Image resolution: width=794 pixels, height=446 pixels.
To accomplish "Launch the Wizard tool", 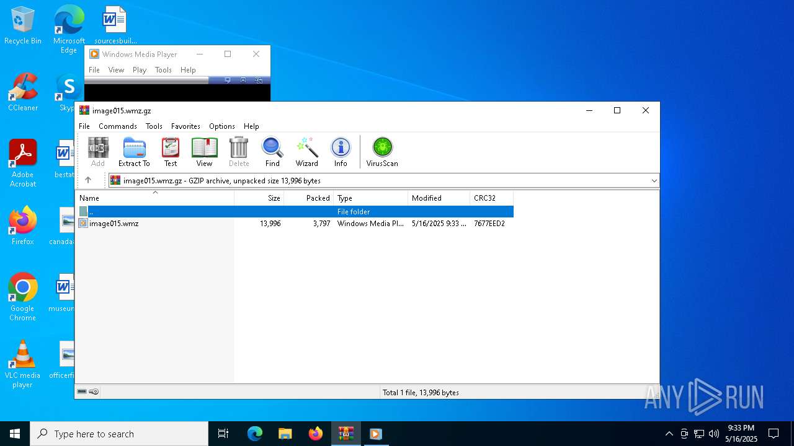I will [306, 152].
